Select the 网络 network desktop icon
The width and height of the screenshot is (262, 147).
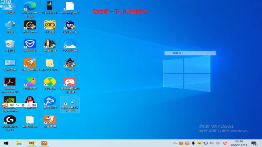click(x=10, y=27)
